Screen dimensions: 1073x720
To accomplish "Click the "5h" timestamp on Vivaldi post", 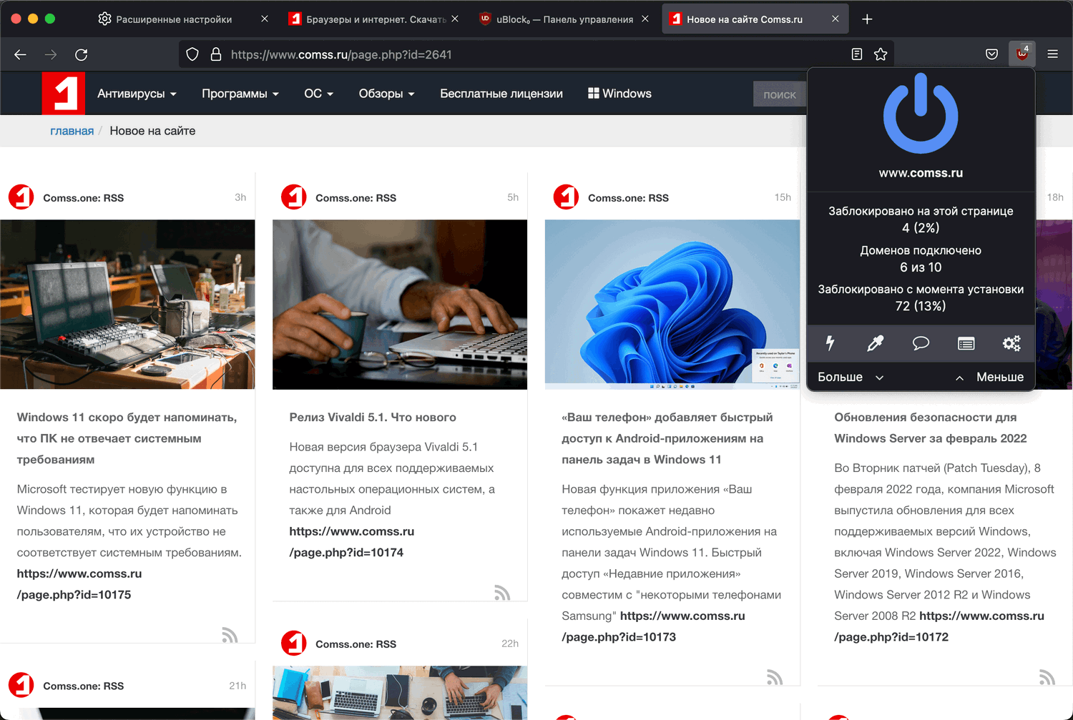I will [x=513, y=197].
